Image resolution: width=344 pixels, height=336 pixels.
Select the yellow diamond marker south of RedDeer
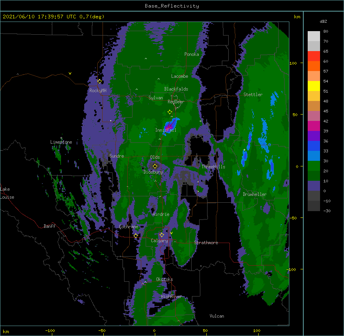click(x=170, y=112)
